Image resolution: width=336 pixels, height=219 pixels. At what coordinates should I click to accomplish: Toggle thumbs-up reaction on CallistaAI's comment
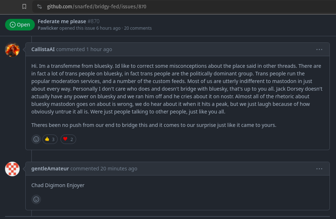click(x=50, y=139)
